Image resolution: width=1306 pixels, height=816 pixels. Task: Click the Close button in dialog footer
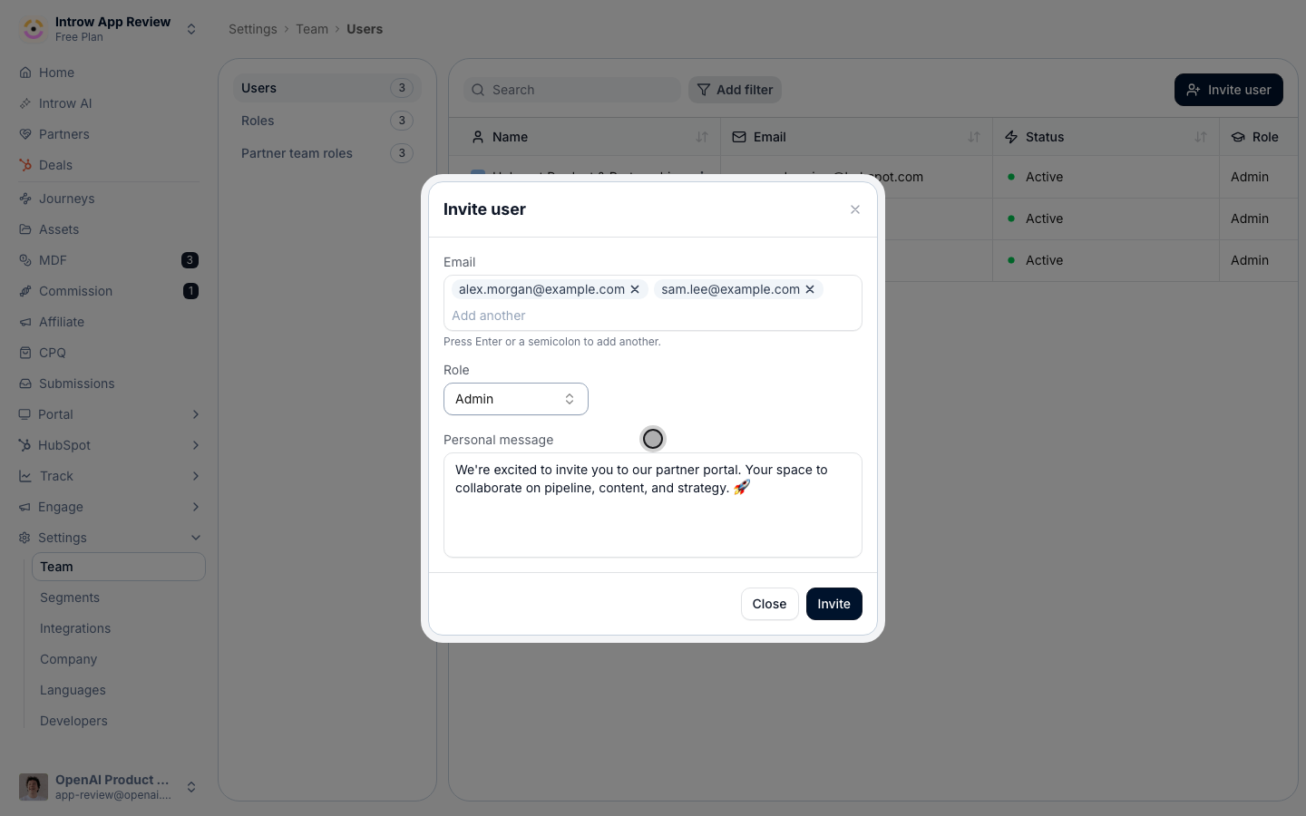(x=770, y=604)
